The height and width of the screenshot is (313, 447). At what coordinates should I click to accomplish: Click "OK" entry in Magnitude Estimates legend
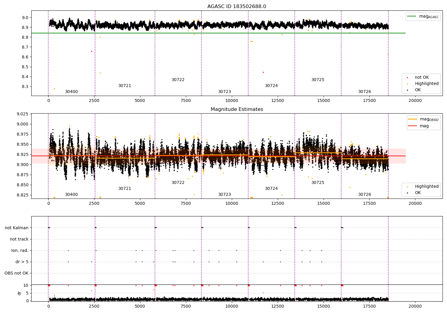click(x=418, y=193)
